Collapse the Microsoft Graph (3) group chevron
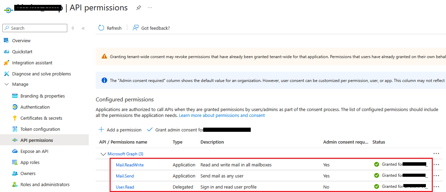 [103, 154]
